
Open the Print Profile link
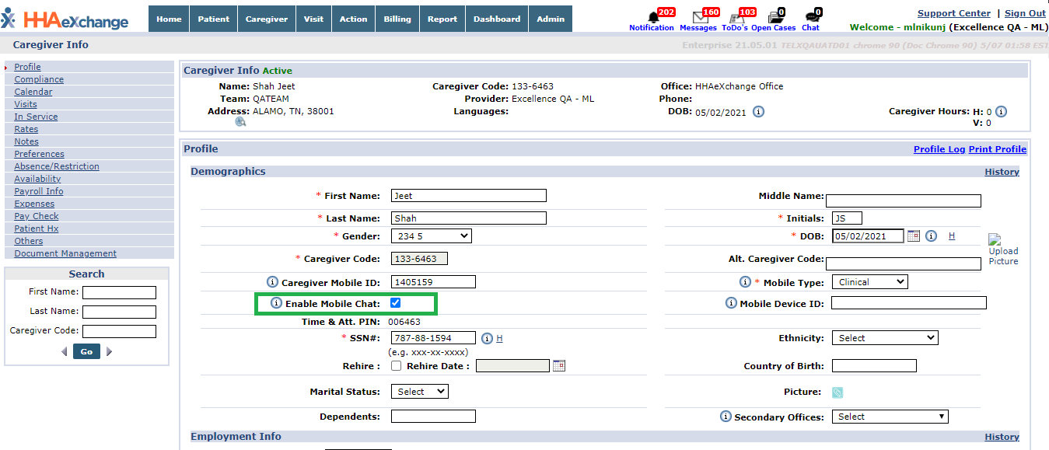point(997,149)
